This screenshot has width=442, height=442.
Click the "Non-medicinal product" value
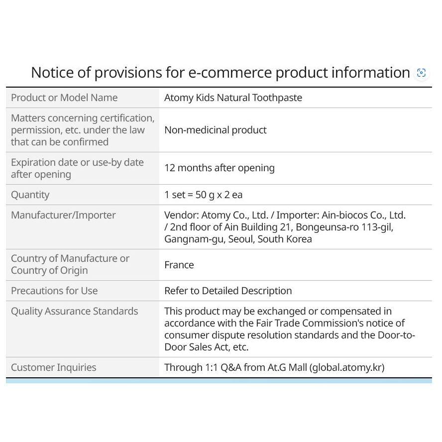pos(215,130)
